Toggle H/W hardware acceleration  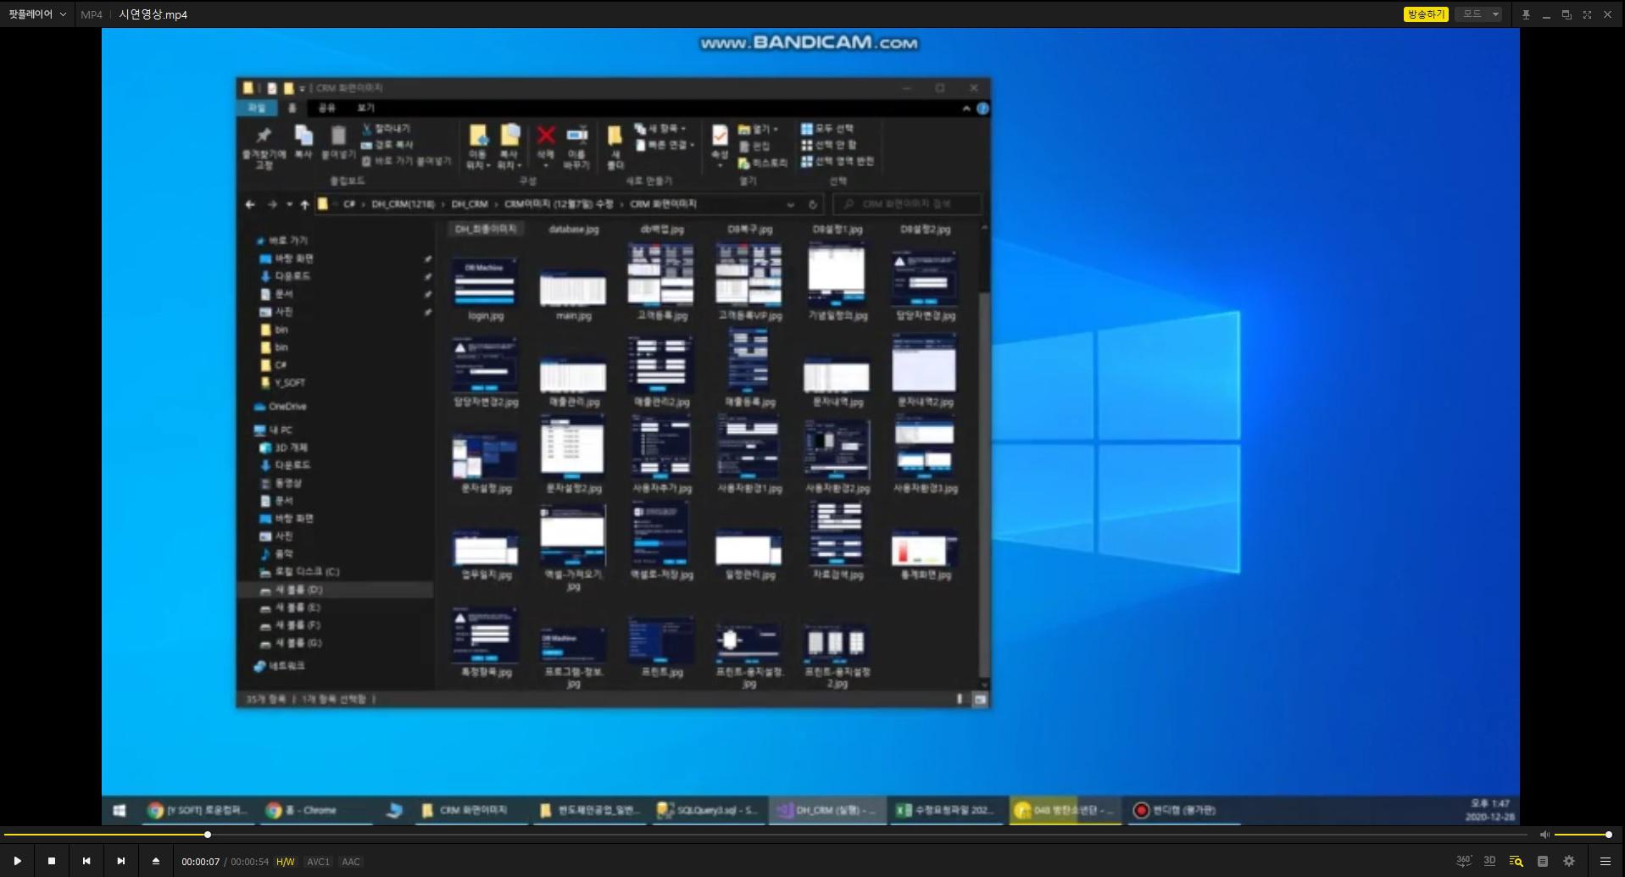click(x=286, y=862)
